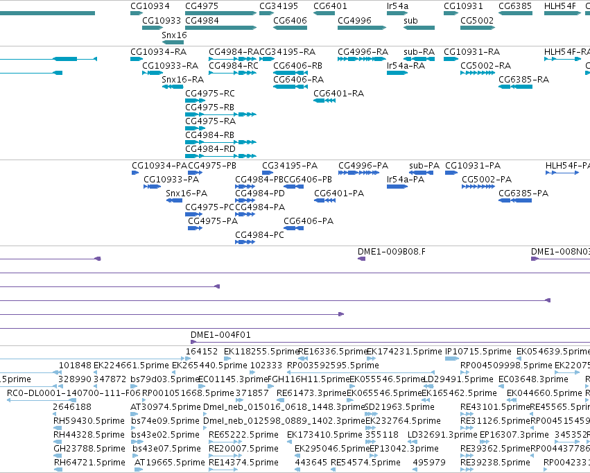This screenshot has width=590, height=473.
Task: Select the CG6406-PB protein label
Action: pos(308,180)
